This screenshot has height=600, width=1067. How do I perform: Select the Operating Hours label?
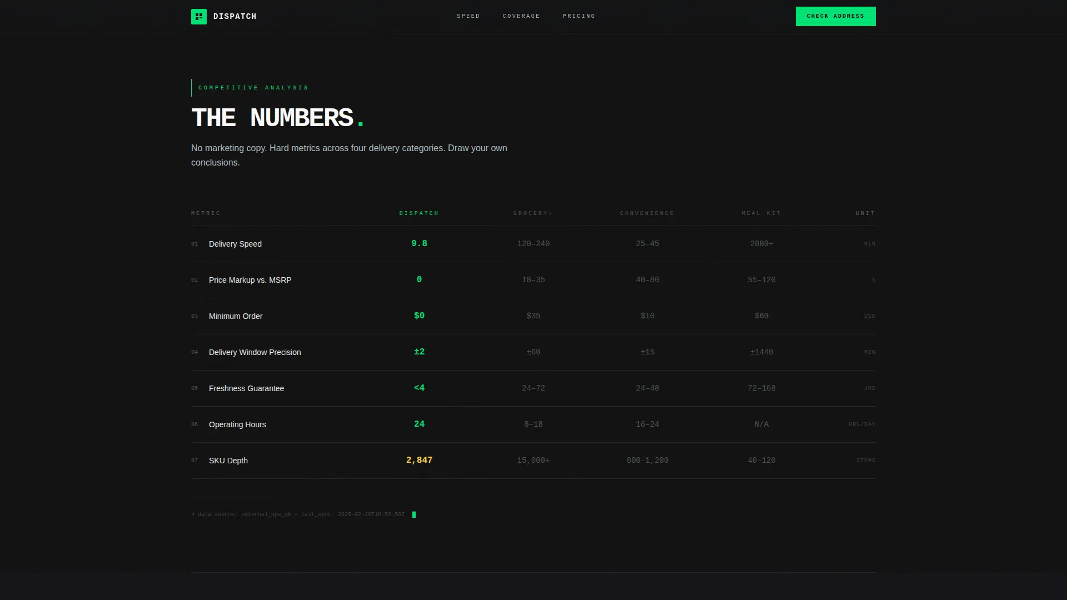237,424
